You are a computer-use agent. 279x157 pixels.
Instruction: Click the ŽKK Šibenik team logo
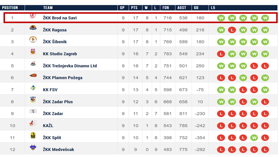(33, 40)
